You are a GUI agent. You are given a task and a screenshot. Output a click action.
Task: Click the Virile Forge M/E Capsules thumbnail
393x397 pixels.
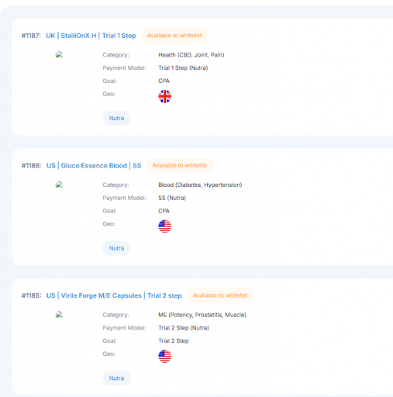[59, 315]
